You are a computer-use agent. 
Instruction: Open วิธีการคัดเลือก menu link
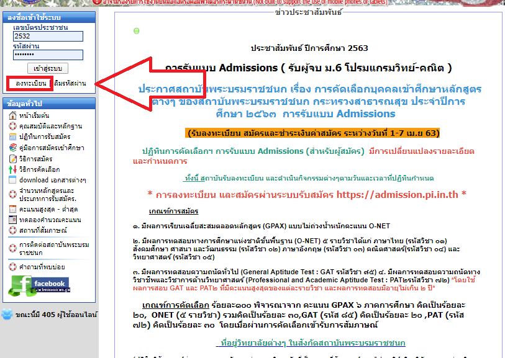click(x=39, y=169)
